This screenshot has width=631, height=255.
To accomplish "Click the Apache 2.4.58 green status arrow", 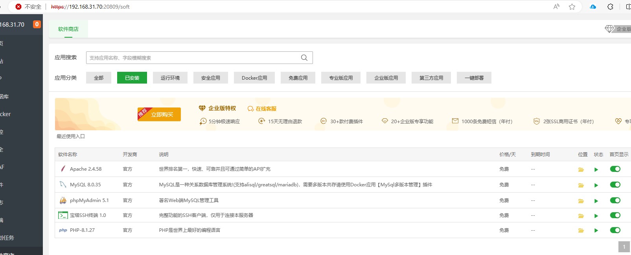I will pyautogui.click(x=596, y=169).
